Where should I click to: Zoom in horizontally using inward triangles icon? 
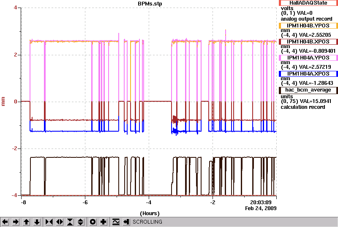coord(49,222)
